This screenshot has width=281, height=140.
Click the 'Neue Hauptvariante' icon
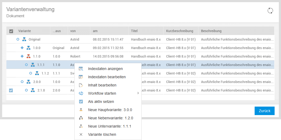[x=81, y=110]
